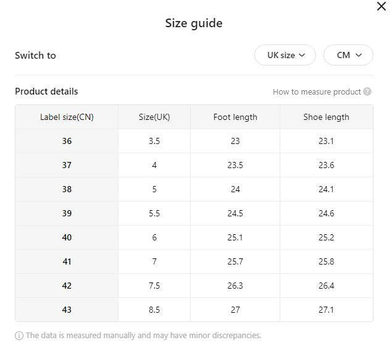Click the Foot length column header
The width and height of the screenshot is (392, 348).
[235, 117]
